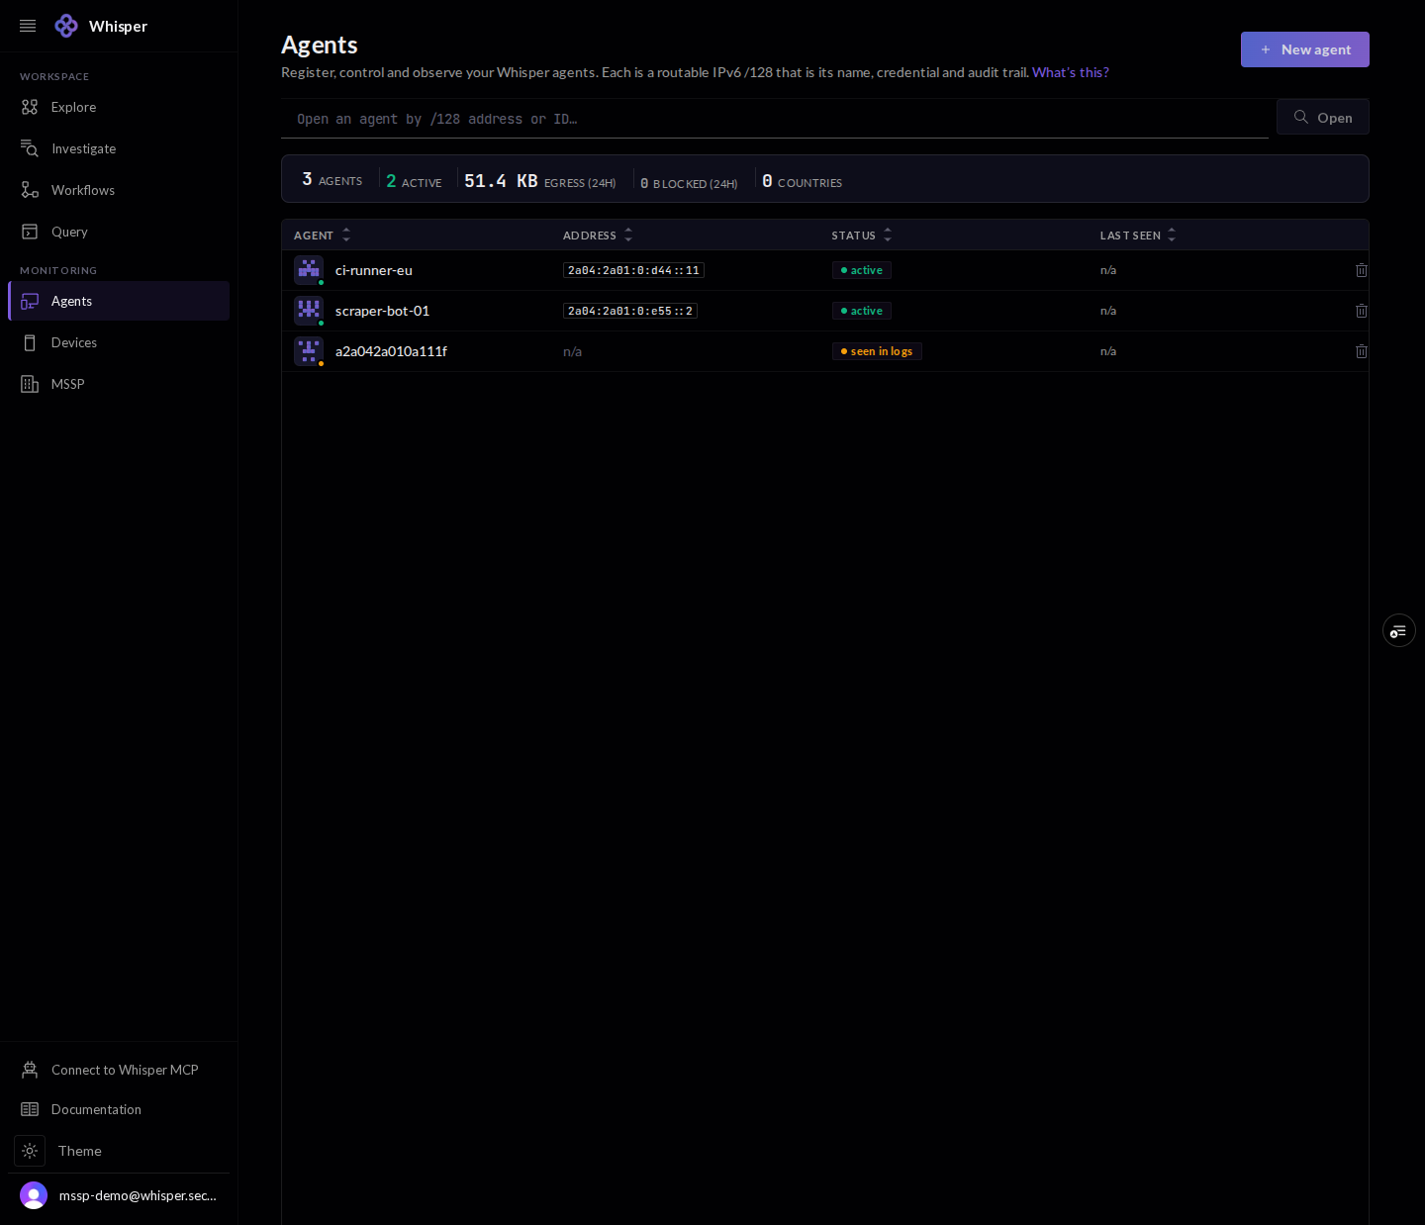Click the Whisper logo icon
This screenshot has height=1225, width=1425.
click(66, 26)
